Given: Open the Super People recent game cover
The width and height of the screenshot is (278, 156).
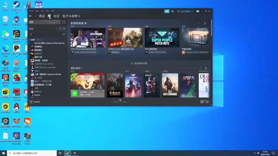Looking at the screenshot, I should tap(133, 85).
